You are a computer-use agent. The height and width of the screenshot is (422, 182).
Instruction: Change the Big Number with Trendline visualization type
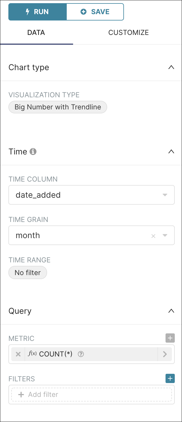[58, 107]
